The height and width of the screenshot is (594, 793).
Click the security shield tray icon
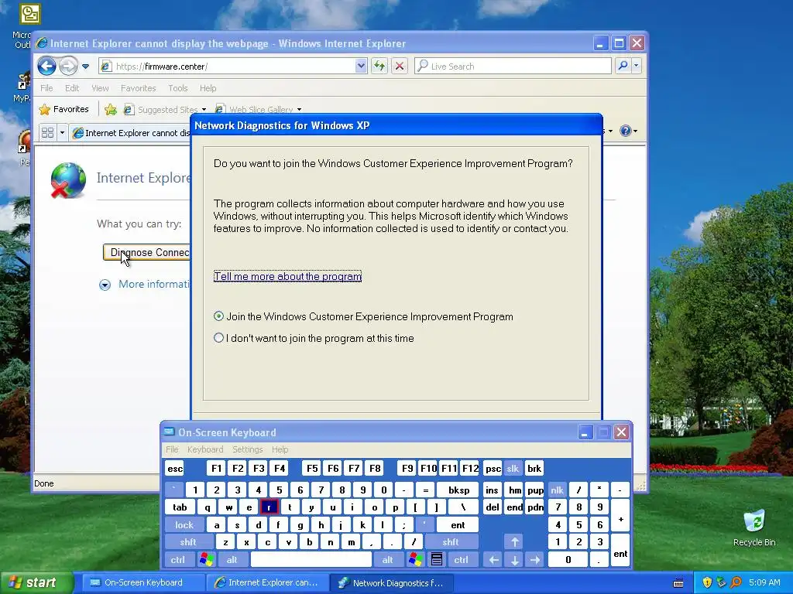coord(707,582)
